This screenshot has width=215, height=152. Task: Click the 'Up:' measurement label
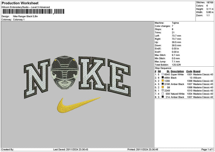pyautogui.click(x=157, y=42)
